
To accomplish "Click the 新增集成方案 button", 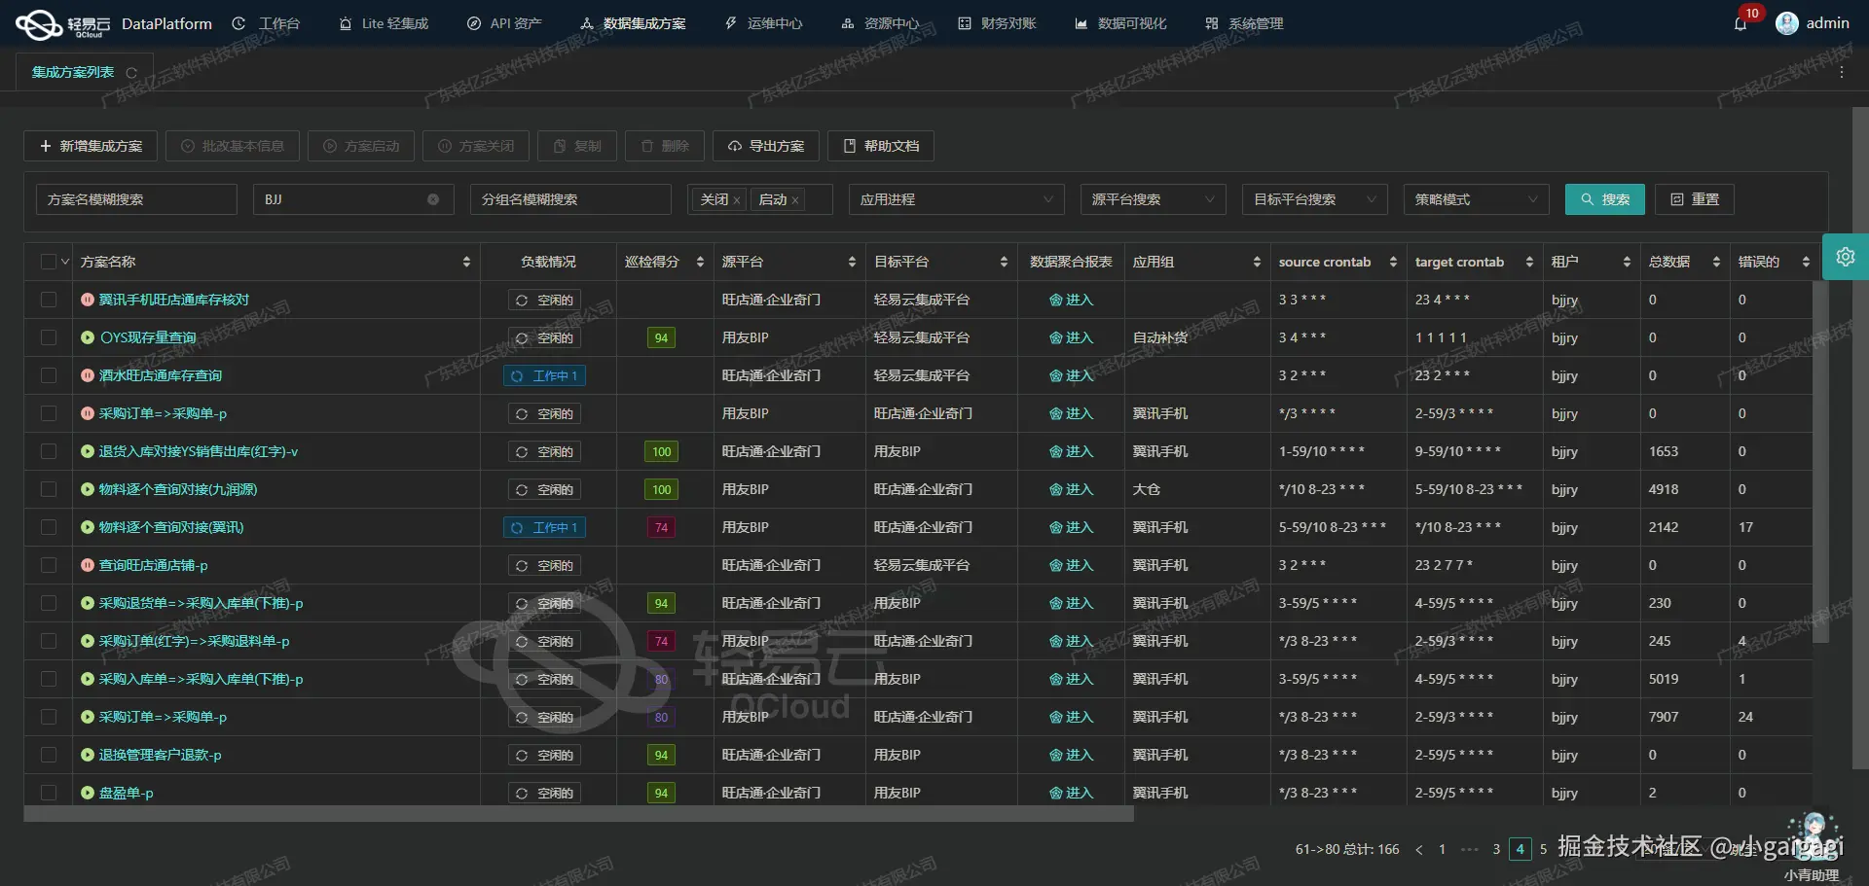I will coord(90,146).
